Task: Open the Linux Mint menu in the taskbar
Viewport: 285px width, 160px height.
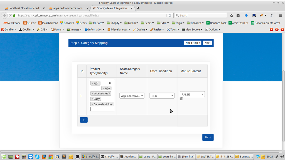Action: click(4, 157)
